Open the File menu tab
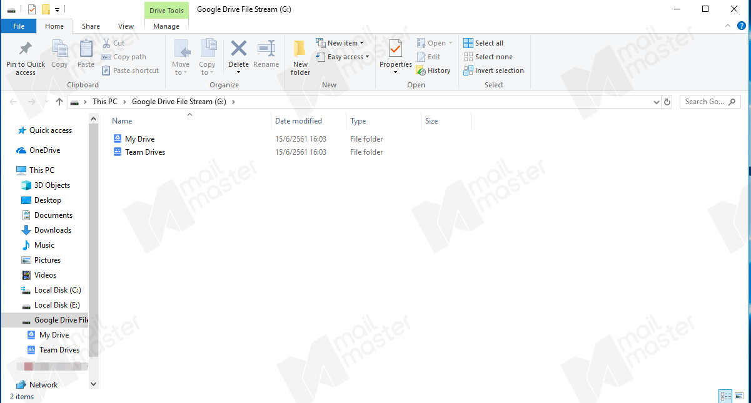This screenshot has width=751, height=403. (19, 26)
